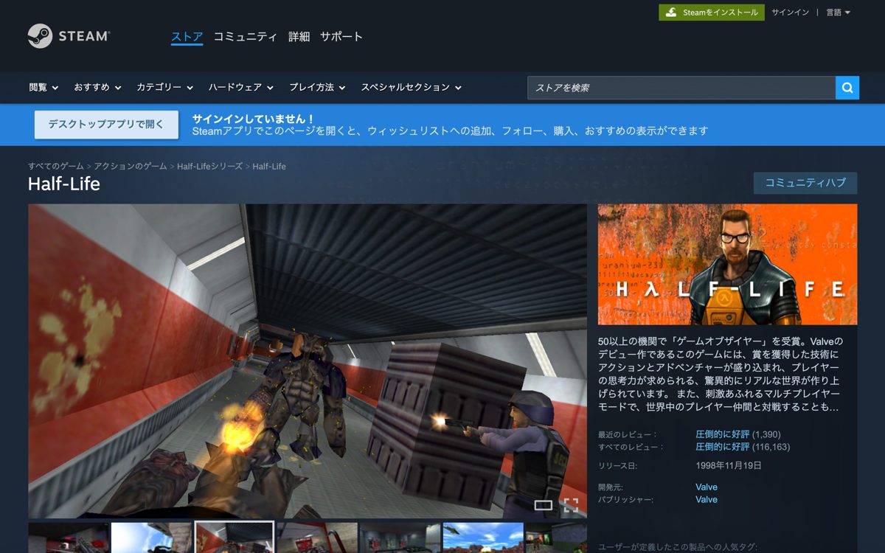
Task: Click the すべてのレビュー label
Action: (x=631, y=447)
